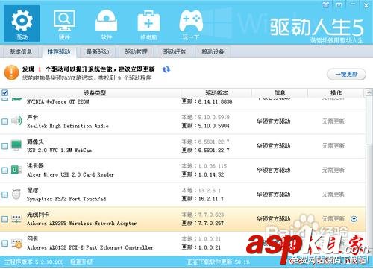Select Atheros AR8132 PCI-E Fast Ethernet Controller
Screen dimensions: 373x269
click(90, 247)
